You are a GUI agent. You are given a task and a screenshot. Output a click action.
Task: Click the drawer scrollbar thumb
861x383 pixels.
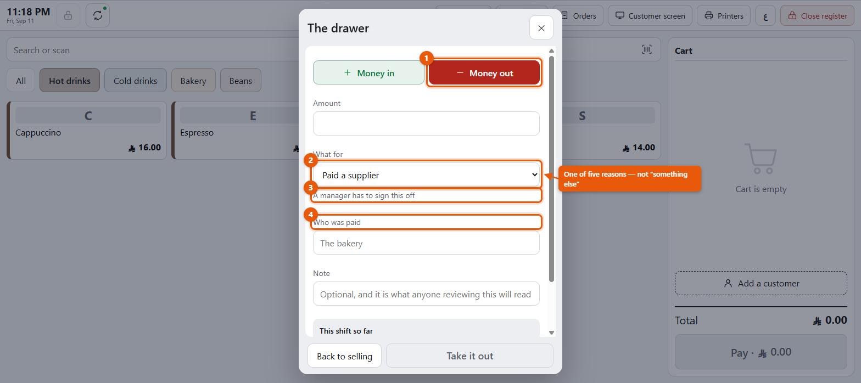point(551,169)
